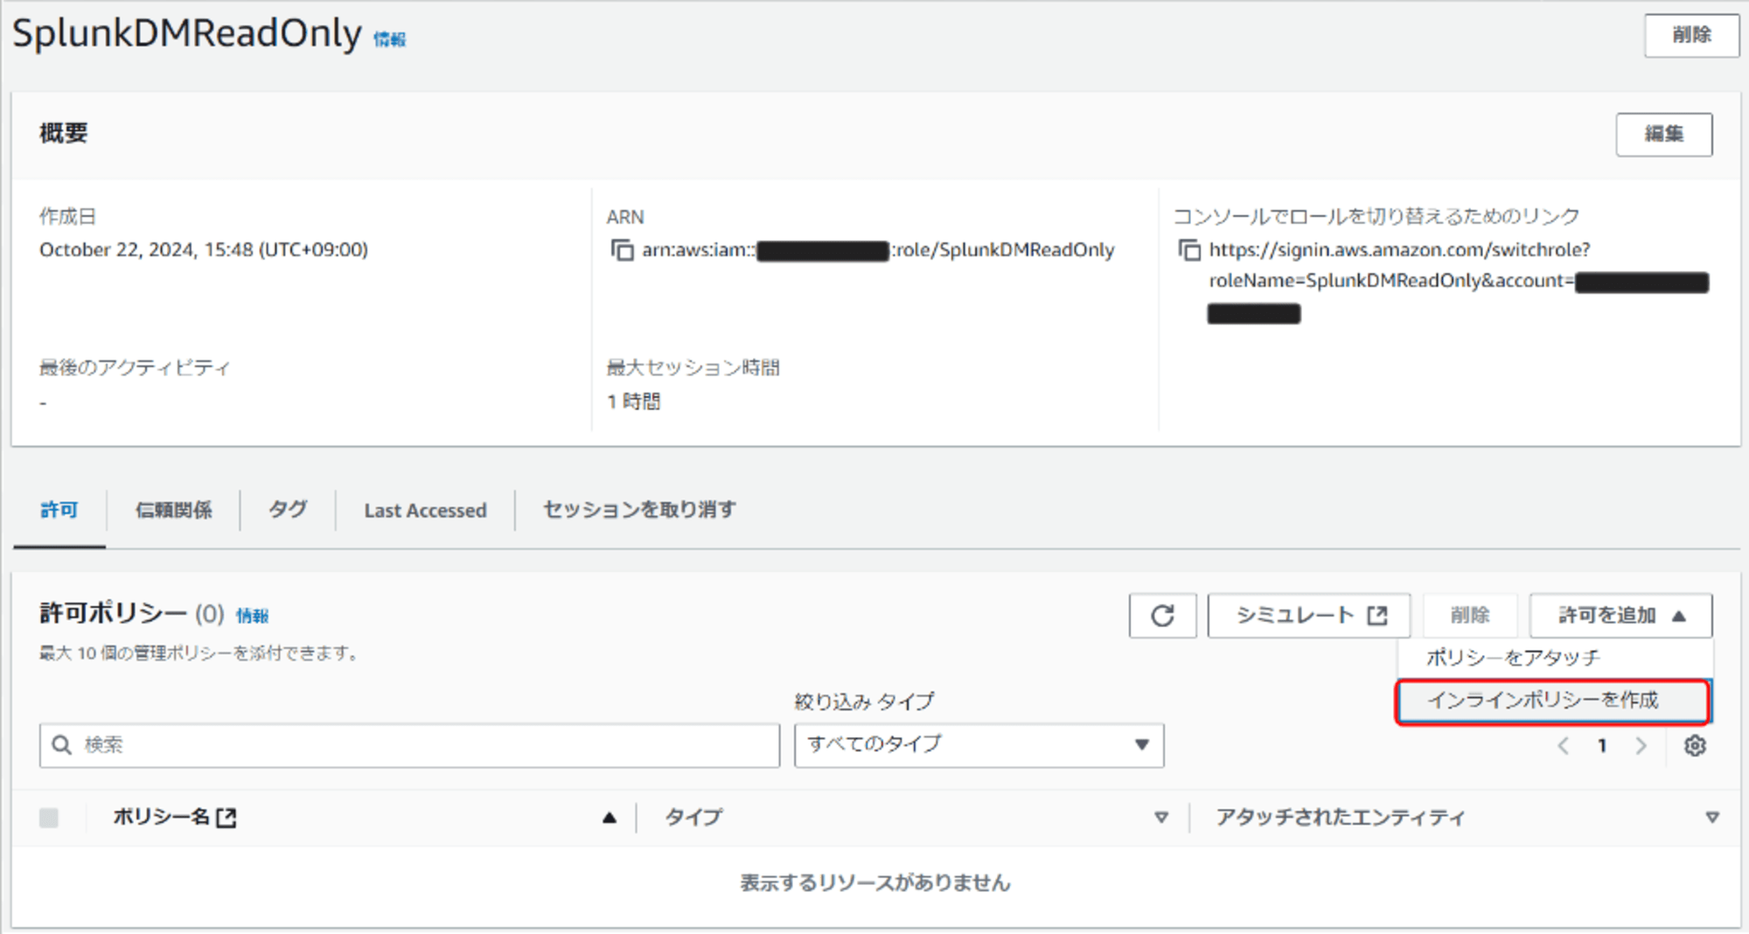Click the タイプ column header
The image size is (1749, 934).
click(x=693, y=817)
